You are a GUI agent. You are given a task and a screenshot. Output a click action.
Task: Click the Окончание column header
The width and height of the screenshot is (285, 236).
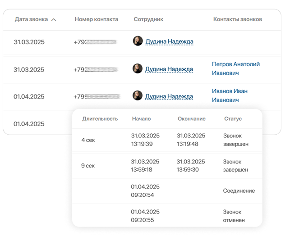tap(192, 119)
